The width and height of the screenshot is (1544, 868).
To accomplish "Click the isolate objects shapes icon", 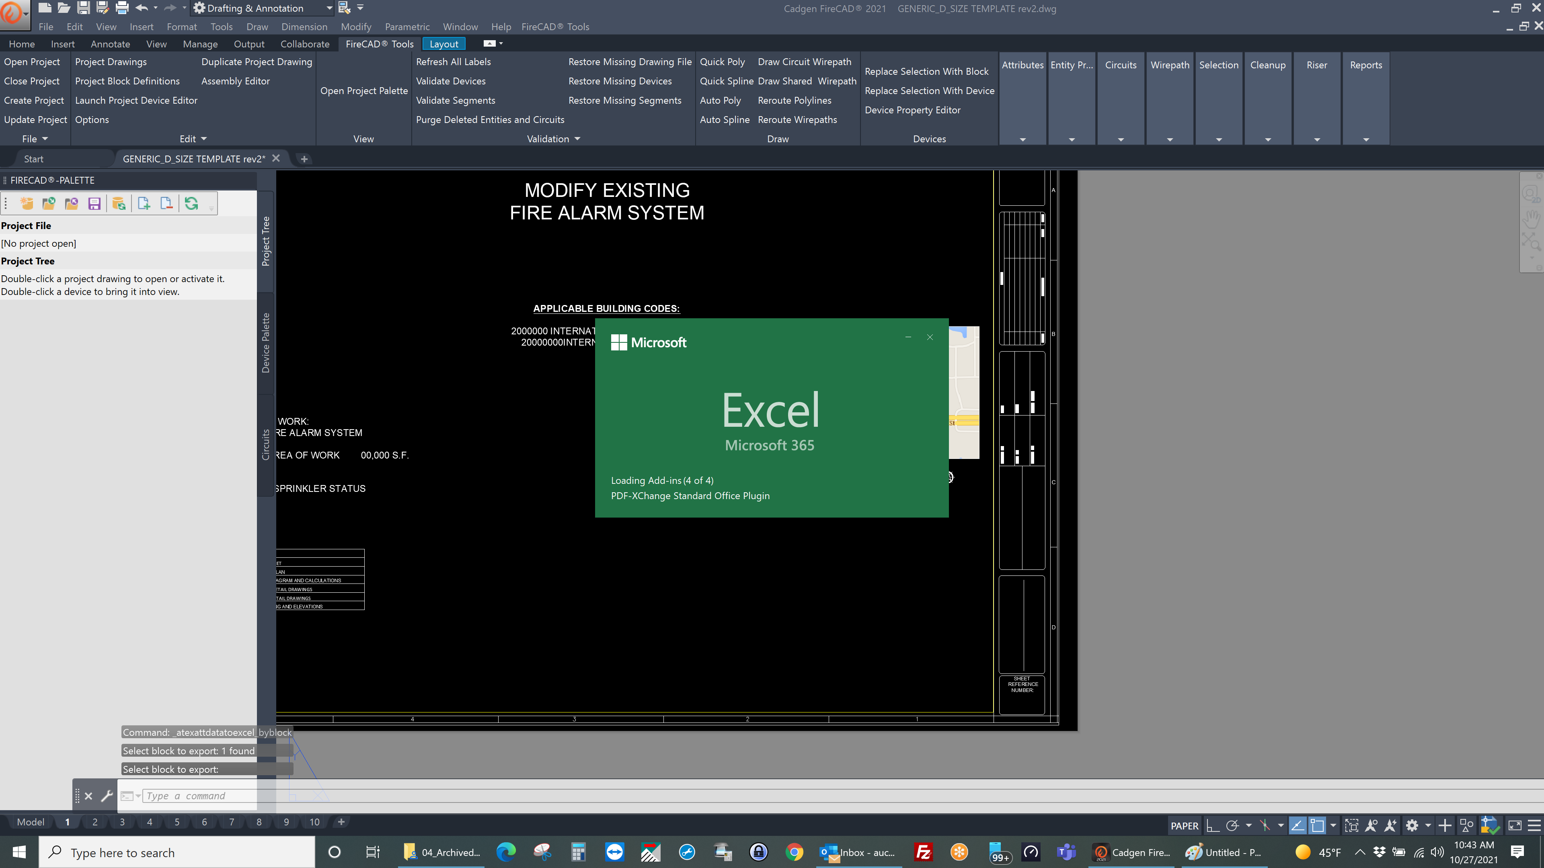I will (1466, 825).
